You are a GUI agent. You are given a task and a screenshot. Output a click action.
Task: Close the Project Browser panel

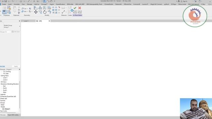tap(20, 69)
